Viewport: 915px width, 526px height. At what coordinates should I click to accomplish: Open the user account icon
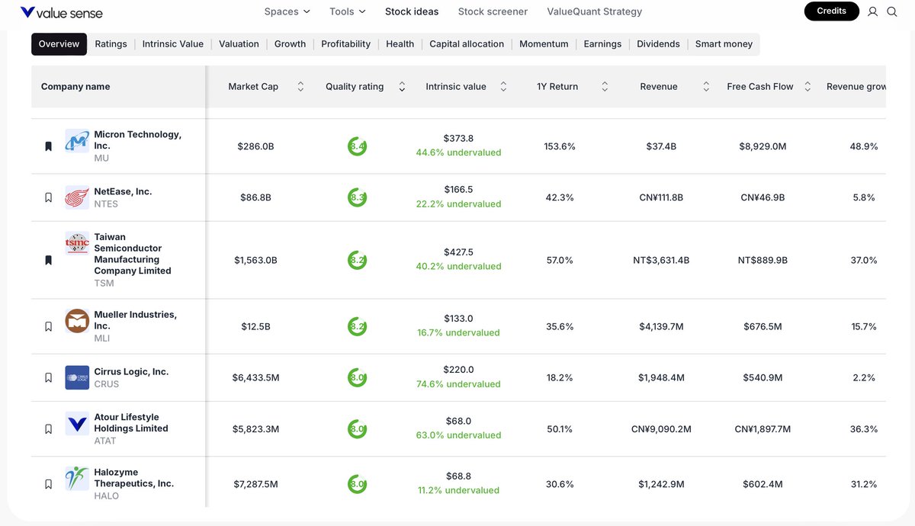873,11
